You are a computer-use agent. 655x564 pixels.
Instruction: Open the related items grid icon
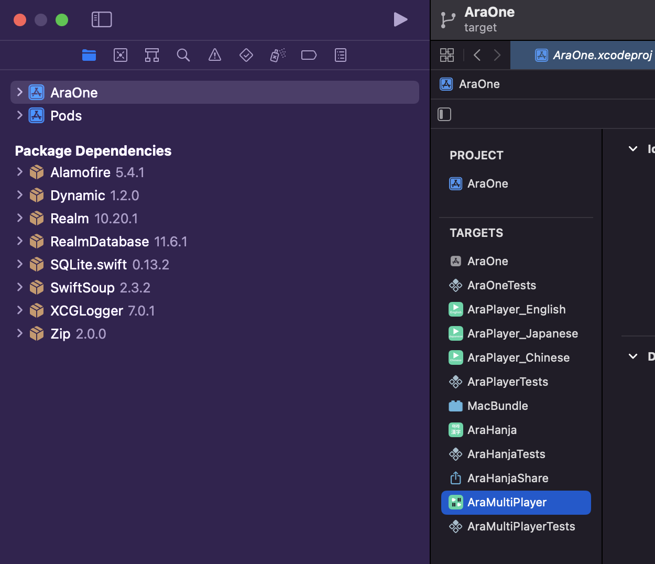[447, 55]
